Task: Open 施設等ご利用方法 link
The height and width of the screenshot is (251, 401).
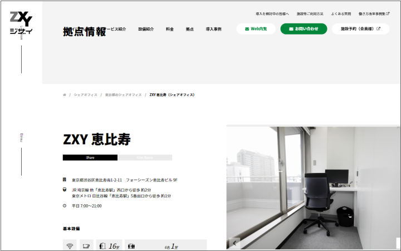Action: coord(310,14)
